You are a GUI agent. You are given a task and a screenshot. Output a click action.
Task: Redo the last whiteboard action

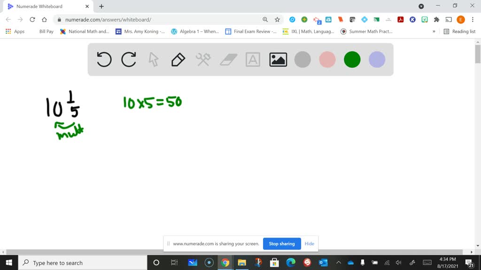pos(129,60)
